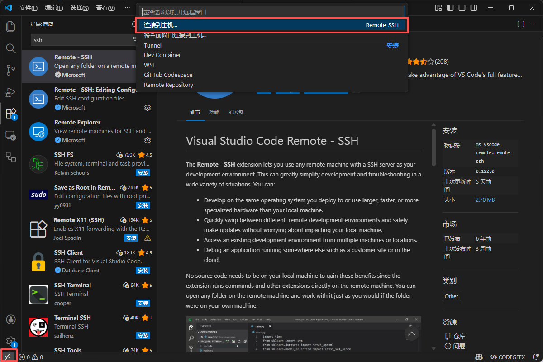Select Remote - SSH extension in list
543x362 pixels.
pos(90,66)
